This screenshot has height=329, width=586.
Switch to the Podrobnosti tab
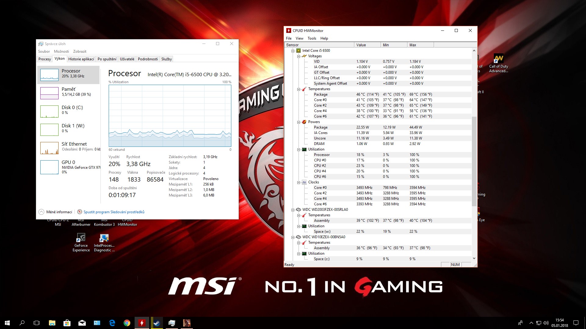click(148, 59)
